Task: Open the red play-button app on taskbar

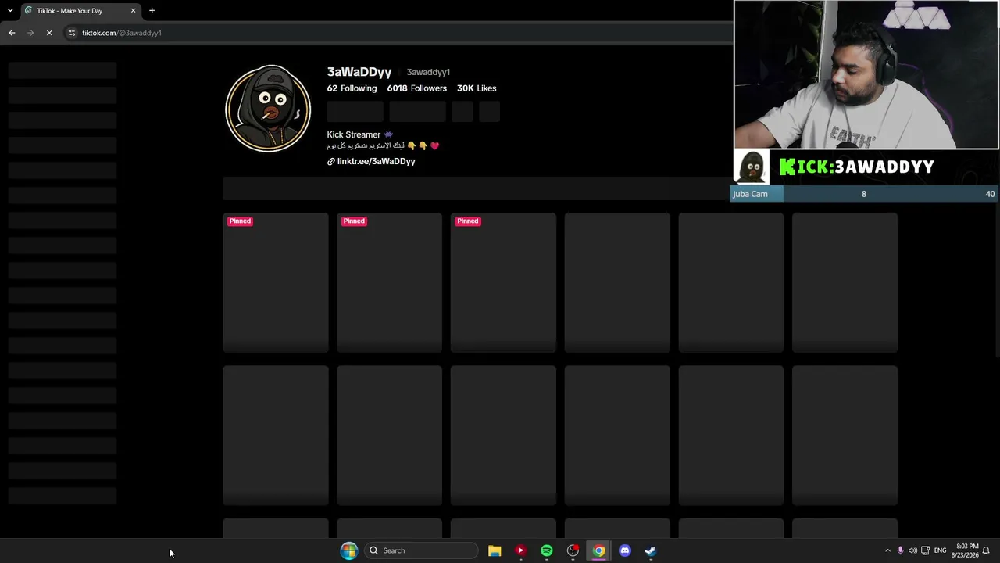Action: click(x=520, y=550)
